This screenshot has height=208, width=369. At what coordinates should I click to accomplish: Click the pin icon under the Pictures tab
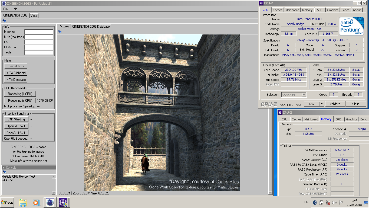click(x=60, y=32)
